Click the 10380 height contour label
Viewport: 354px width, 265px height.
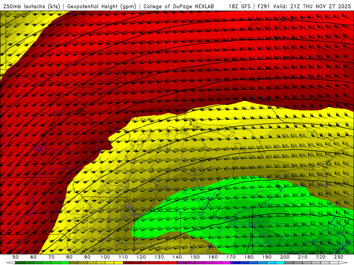tap(262, 100)
